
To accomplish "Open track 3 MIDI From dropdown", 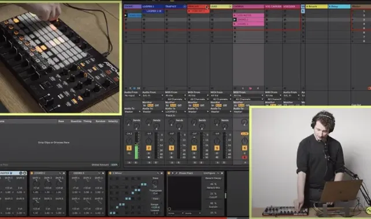I will pos(176,96).
